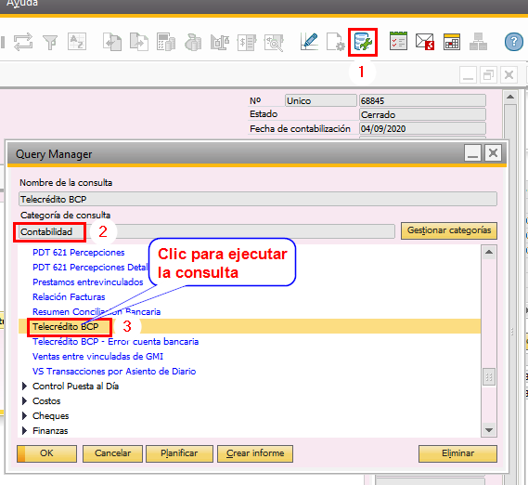Click the filter funnel icon in toolbar
The width and height of the screenshot is (528, 485).
click(50, 42)
